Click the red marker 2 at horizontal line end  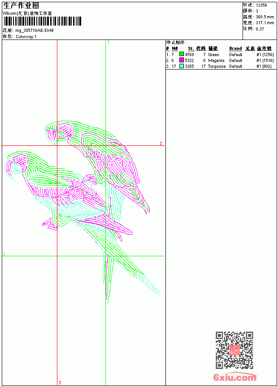point(161,143)
